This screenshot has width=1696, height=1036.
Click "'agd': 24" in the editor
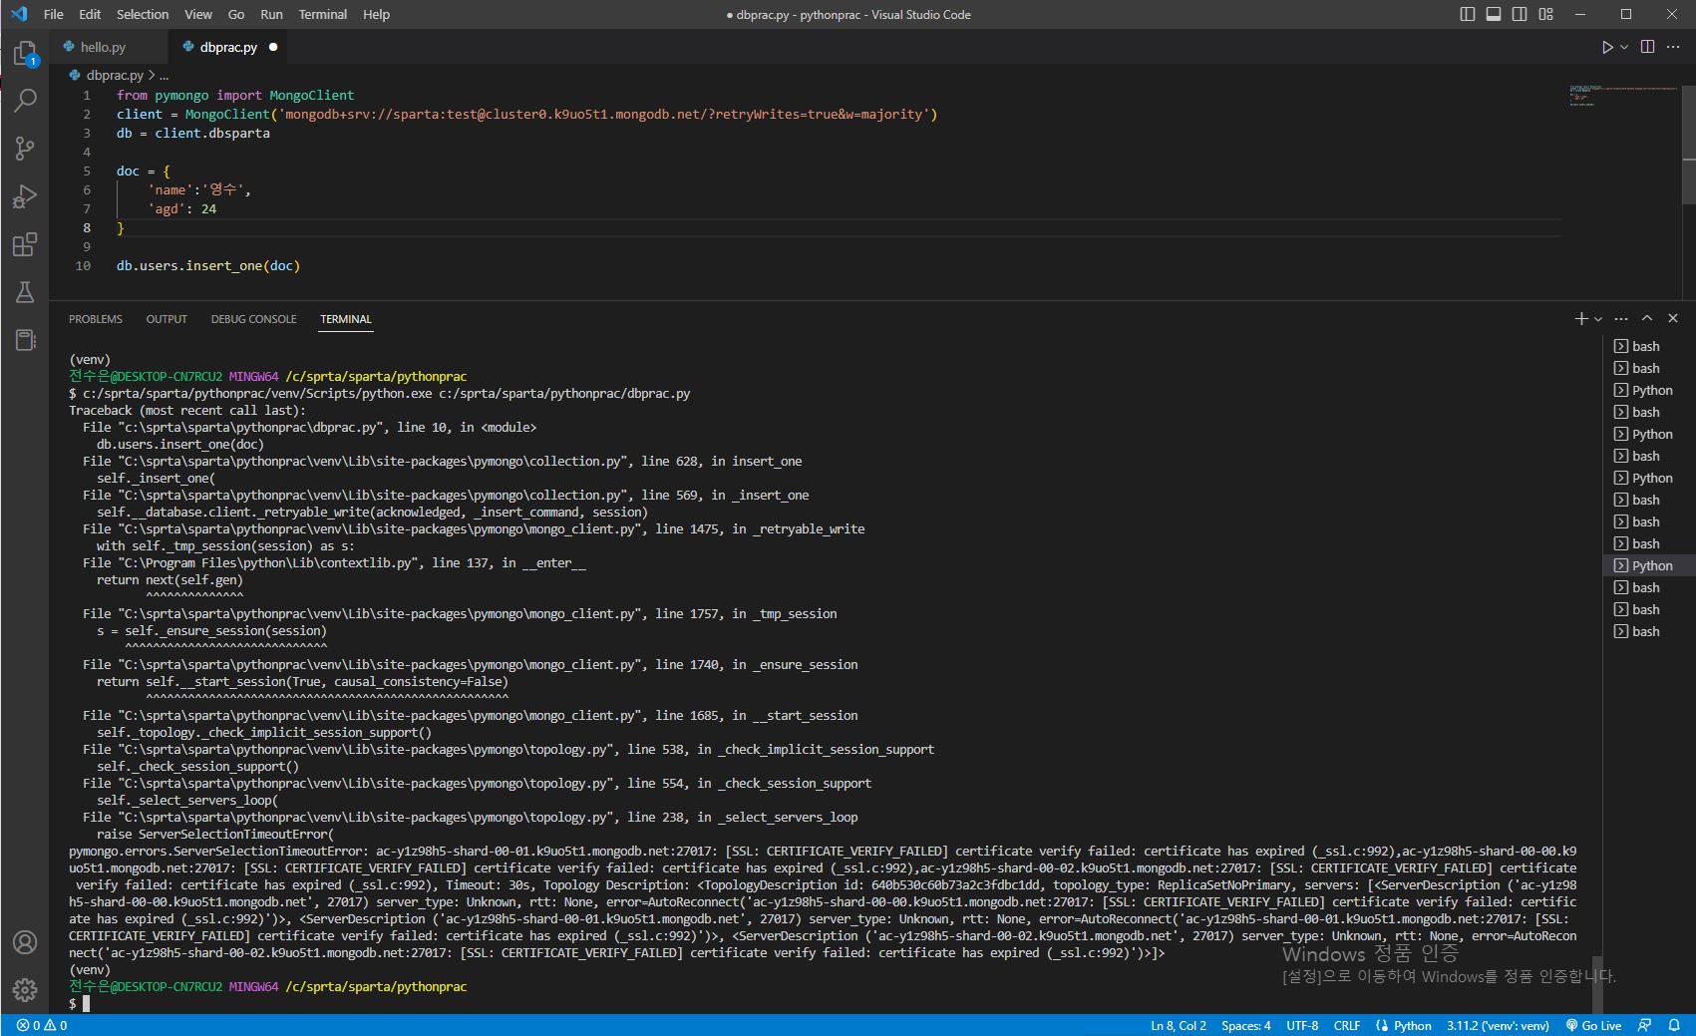[181, 208]
